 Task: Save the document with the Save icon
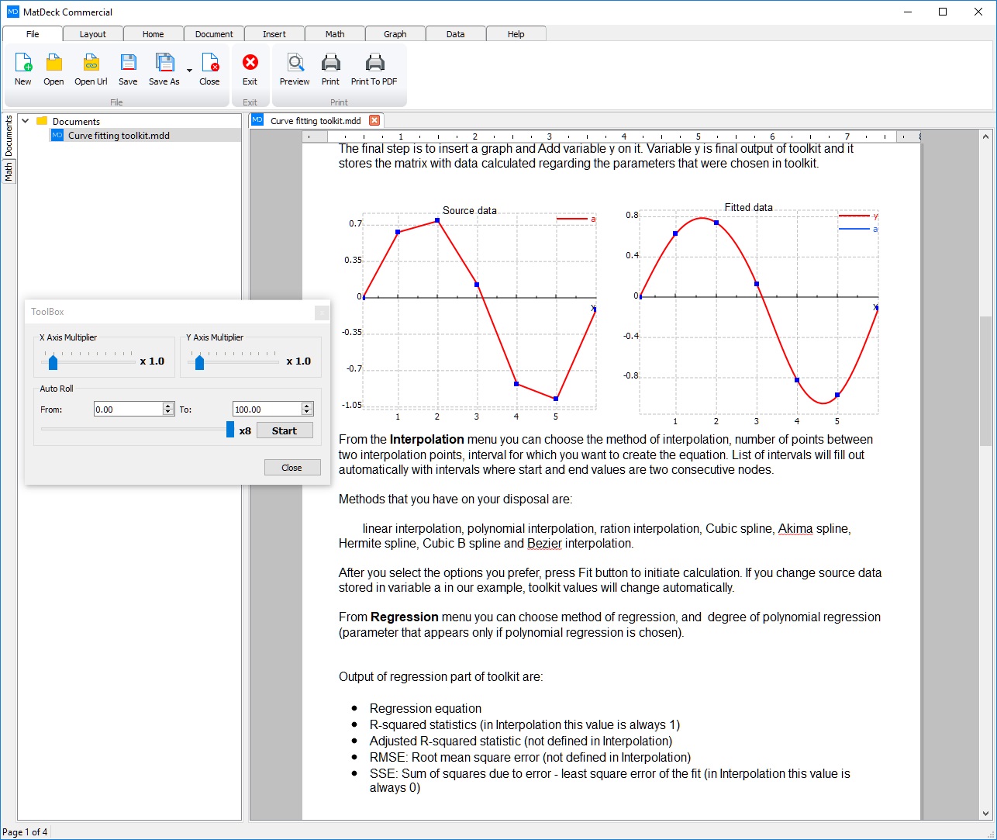click(x=128, y=69)
